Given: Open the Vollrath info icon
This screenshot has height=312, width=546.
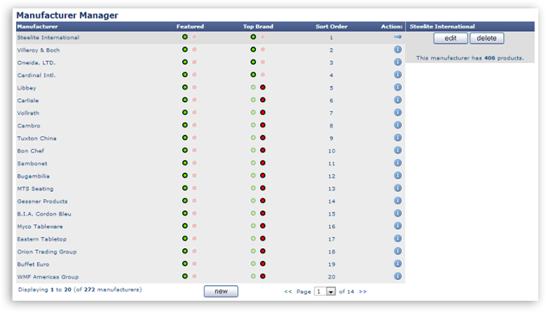Looking at the screenshot, I should click(x=397, y=112).
